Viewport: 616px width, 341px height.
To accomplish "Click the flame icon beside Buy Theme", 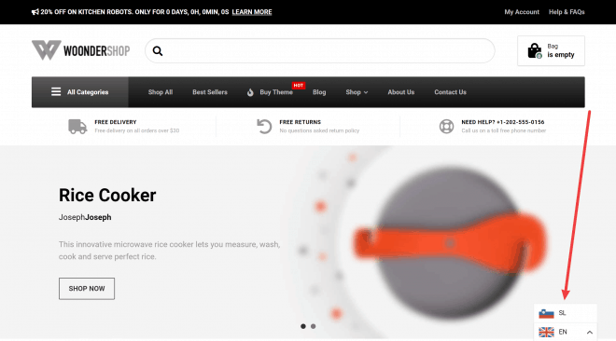I will pos(250,92).
